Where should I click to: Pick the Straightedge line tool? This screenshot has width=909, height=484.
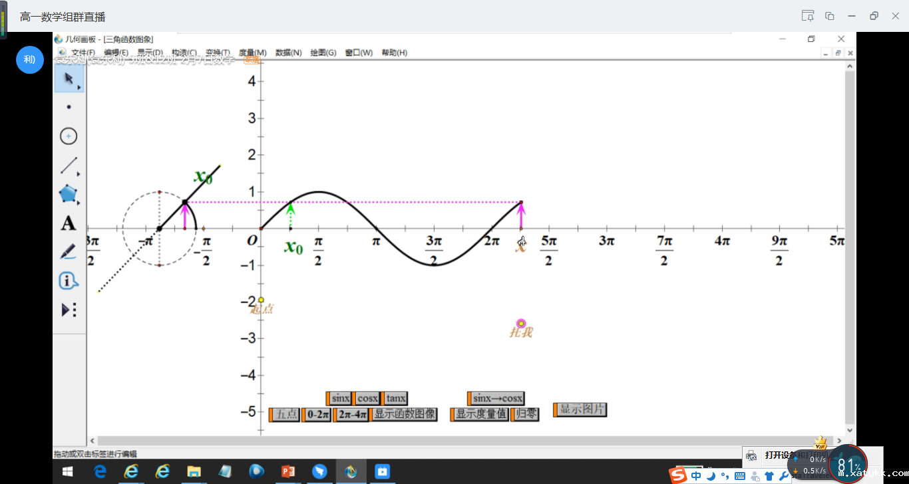click(x=69, y=165)
